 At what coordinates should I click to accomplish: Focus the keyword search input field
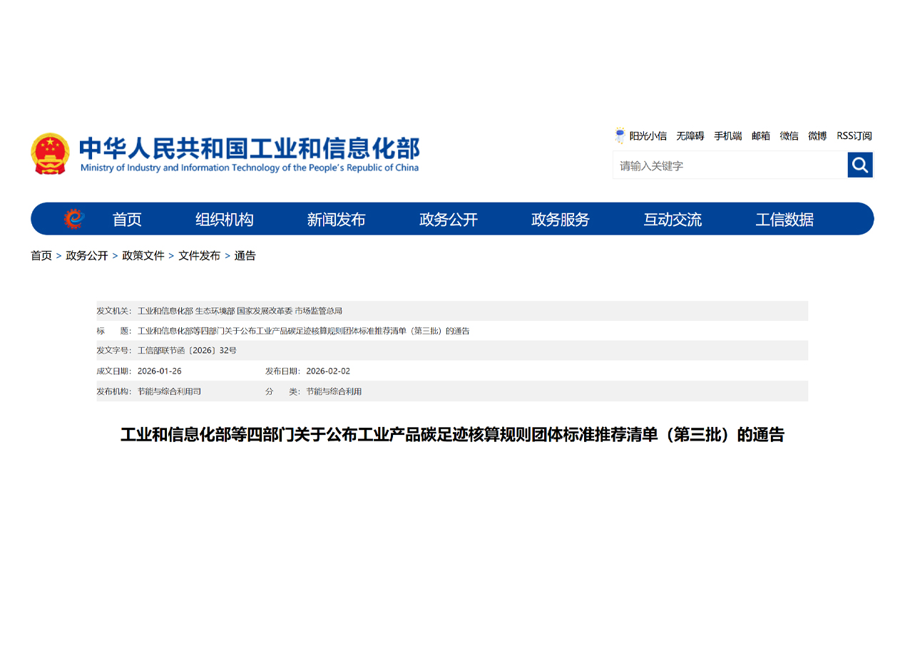[x=729, y=165]
